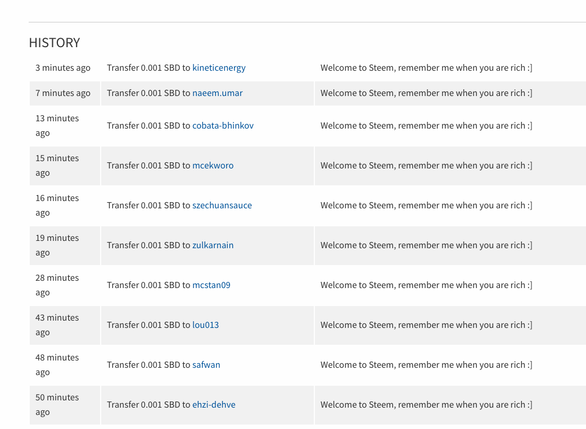
Task: Open the naeem.umar profile link
Action: pyautogui.click(x=217, y=93)
